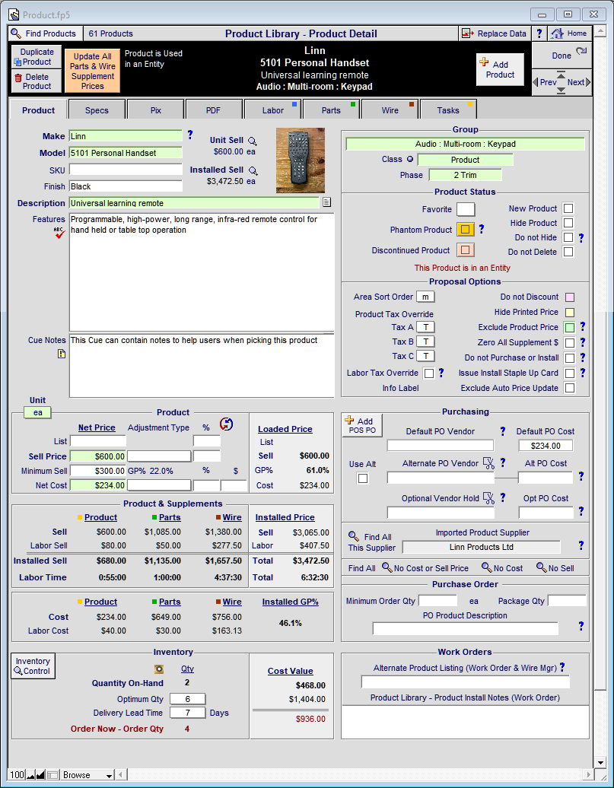Click the product remote photo thumbnail
This screenshot has height=788, width=614.
click(x=301, y=160)
